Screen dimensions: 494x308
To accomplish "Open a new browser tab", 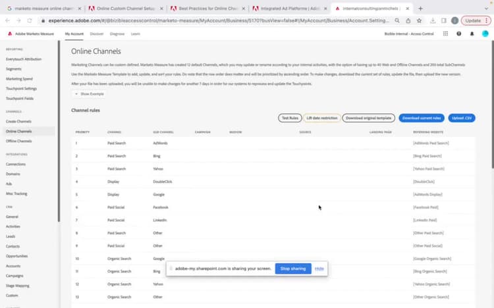I will (421, 9).
